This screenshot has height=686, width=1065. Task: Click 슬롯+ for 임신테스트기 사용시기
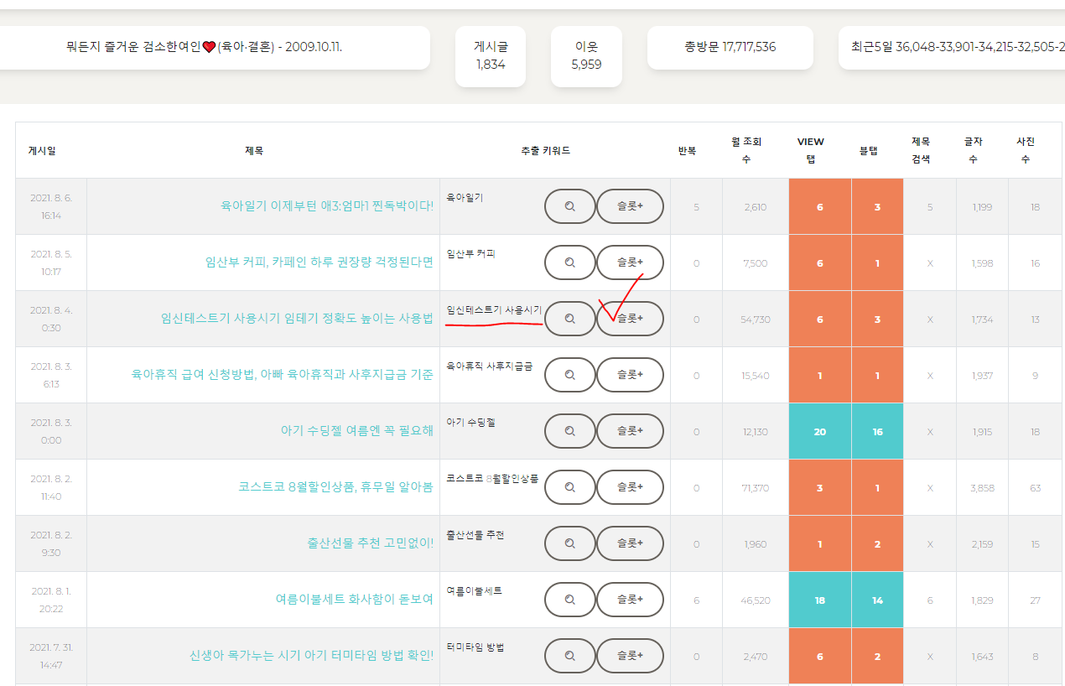630,319
